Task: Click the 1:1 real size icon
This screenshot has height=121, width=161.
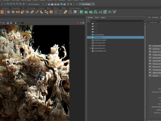Action: click(4, 23)
